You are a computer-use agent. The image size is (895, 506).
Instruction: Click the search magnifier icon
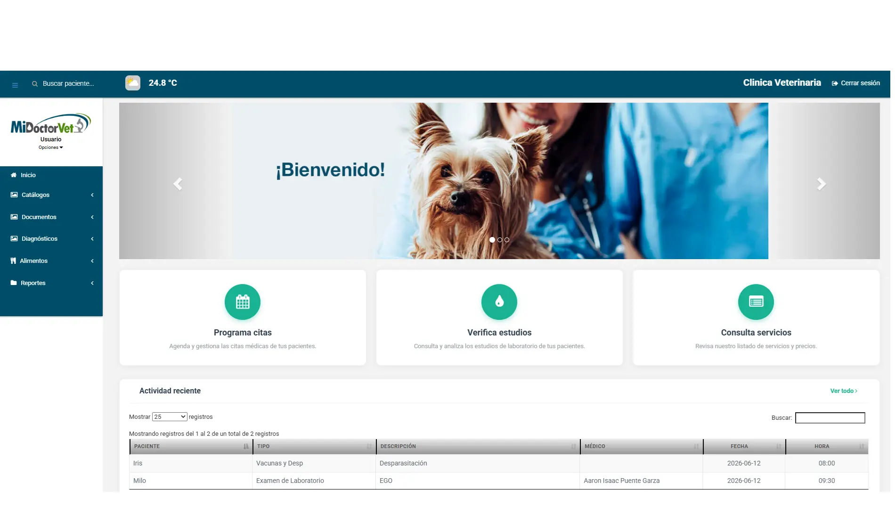pyautogui.click(x=35, y=84)
